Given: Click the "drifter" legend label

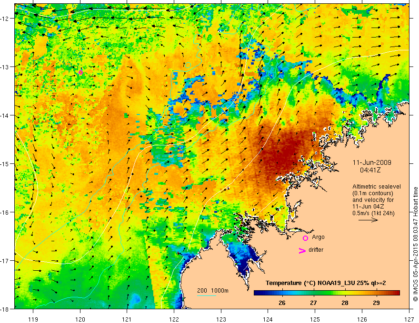Looking at the screenshot, I should pos(316,250).
